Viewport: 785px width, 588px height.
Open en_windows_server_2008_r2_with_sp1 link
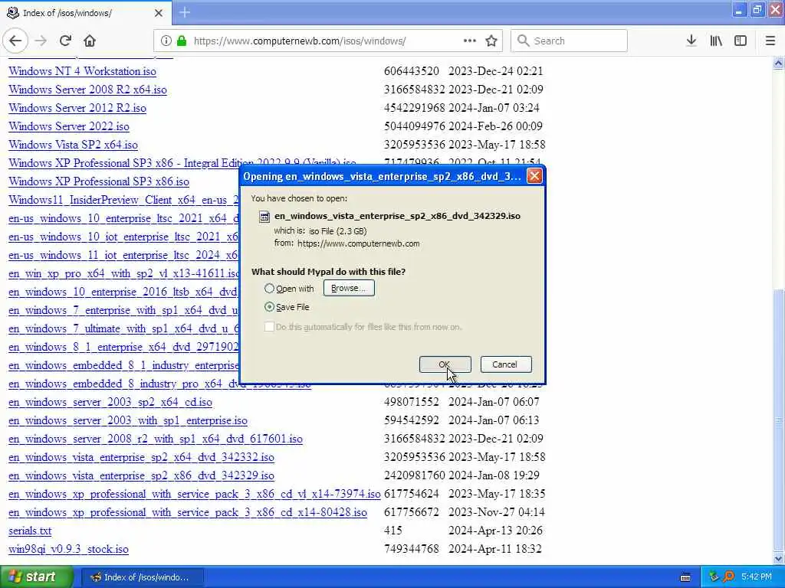[x=155, y=439]
